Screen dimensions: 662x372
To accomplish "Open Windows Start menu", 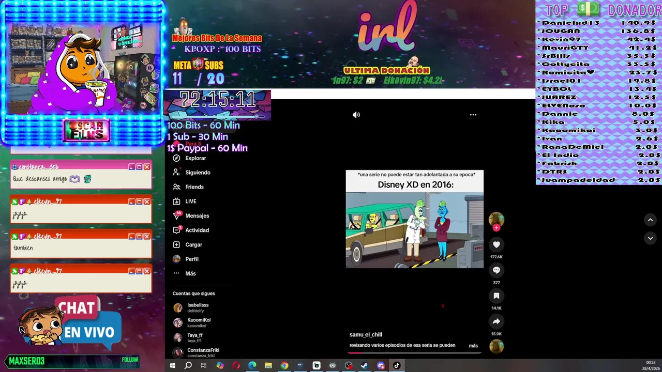I will [x=172, y=366].
